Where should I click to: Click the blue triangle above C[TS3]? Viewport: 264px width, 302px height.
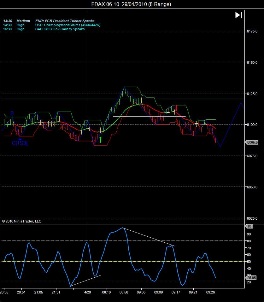click(x=20, y=139)
